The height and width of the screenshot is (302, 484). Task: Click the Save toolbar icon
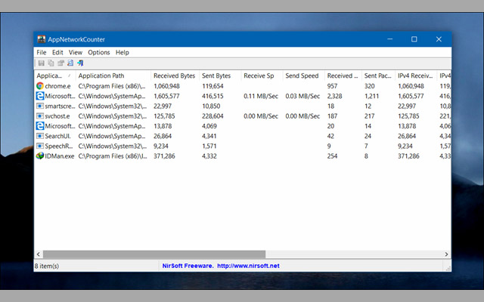click(x=41, y=63)
